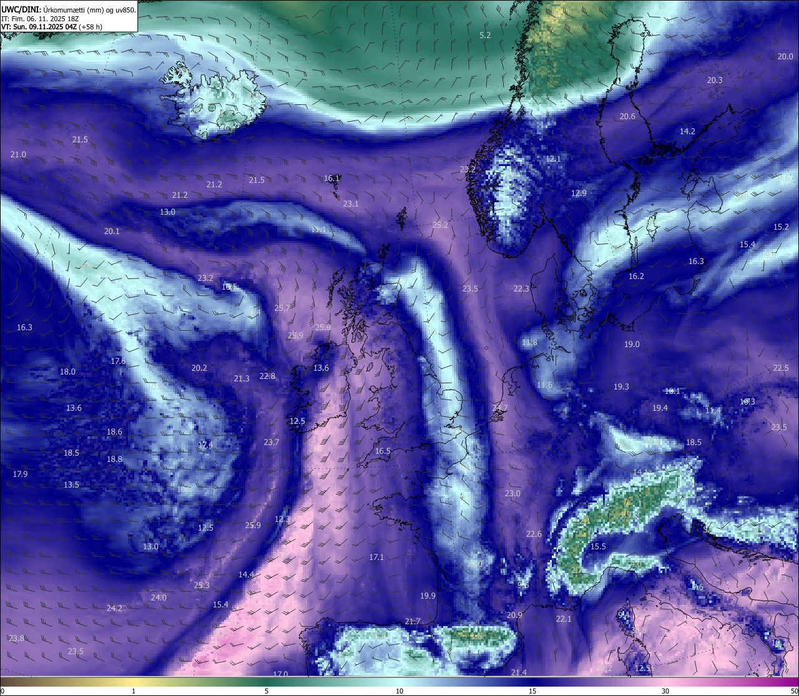Screen dimensions: 799x696
Task: Select the 22.5 value label
Action: click(781, 368)
